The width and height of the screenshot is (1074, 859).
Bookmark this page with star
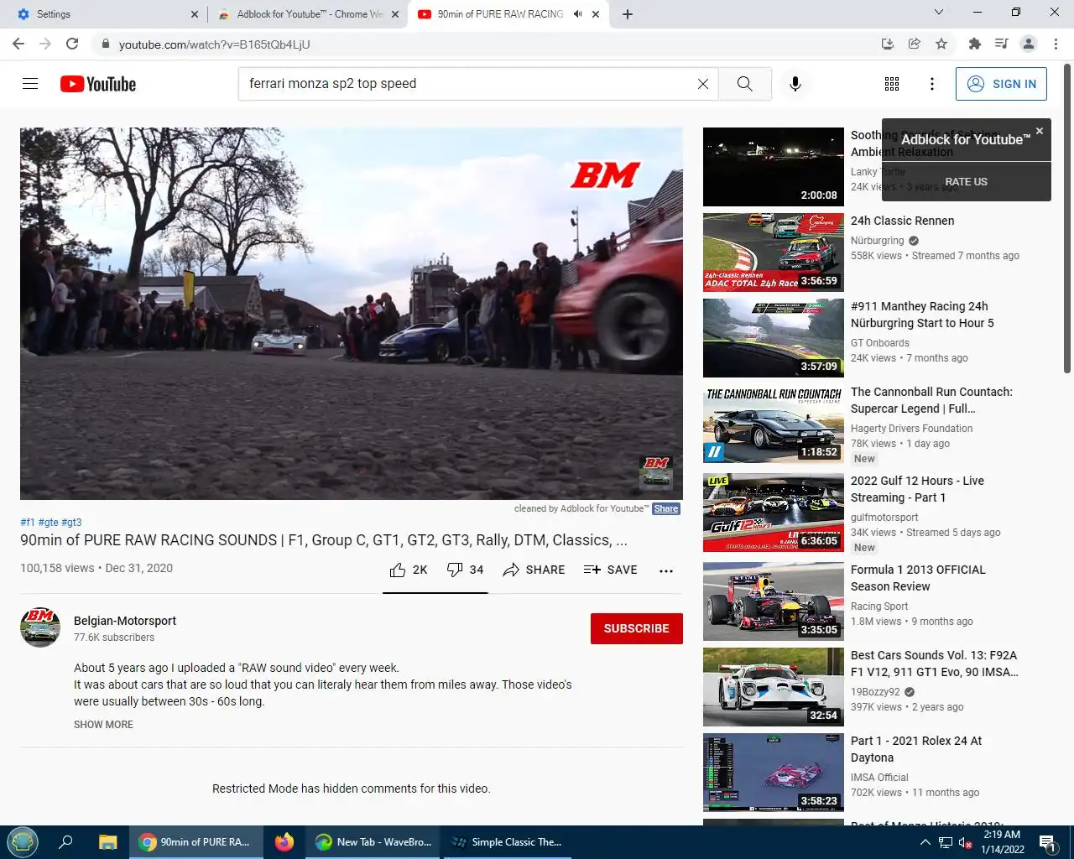941,44
